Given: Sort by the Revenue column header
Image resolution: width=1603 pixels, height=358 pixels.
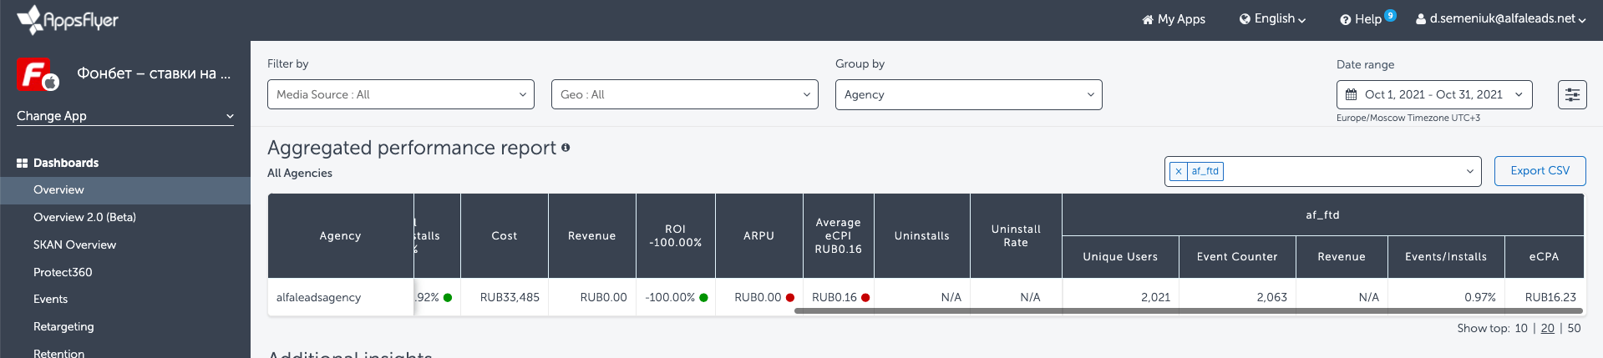Looking at the screenshot, I should click(592, 236).
